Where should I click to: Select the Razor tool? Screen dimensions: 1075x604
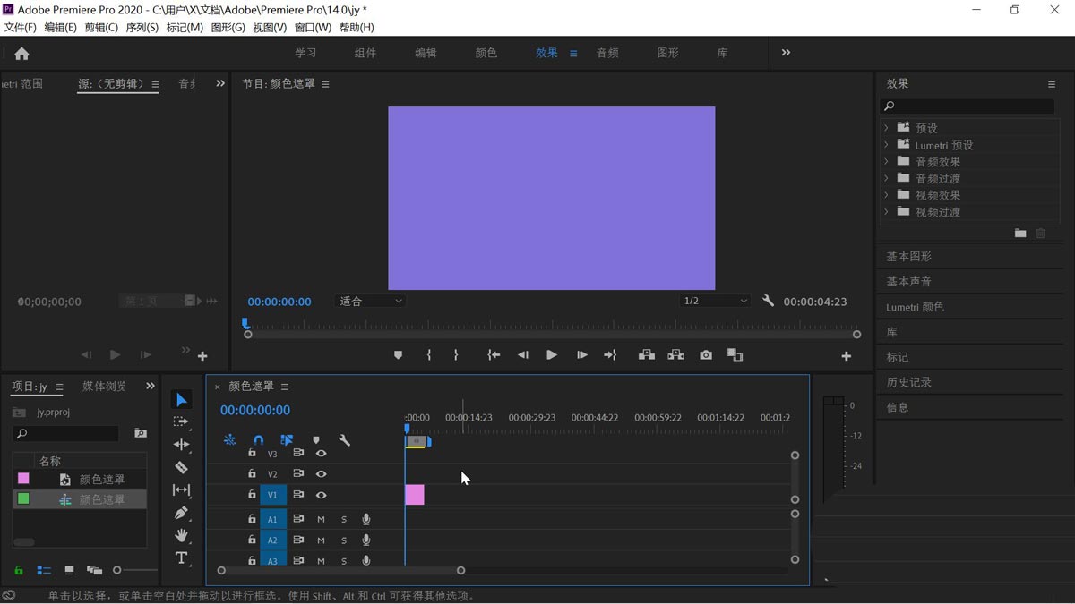[x=182, y=467]
